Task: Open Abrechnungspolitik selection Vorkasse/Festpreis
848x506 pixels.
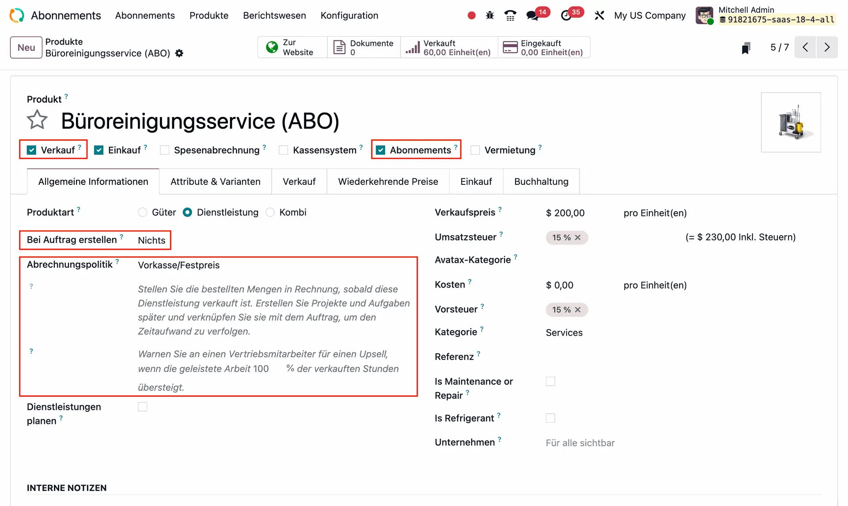Action: click(x=179, y=265)
